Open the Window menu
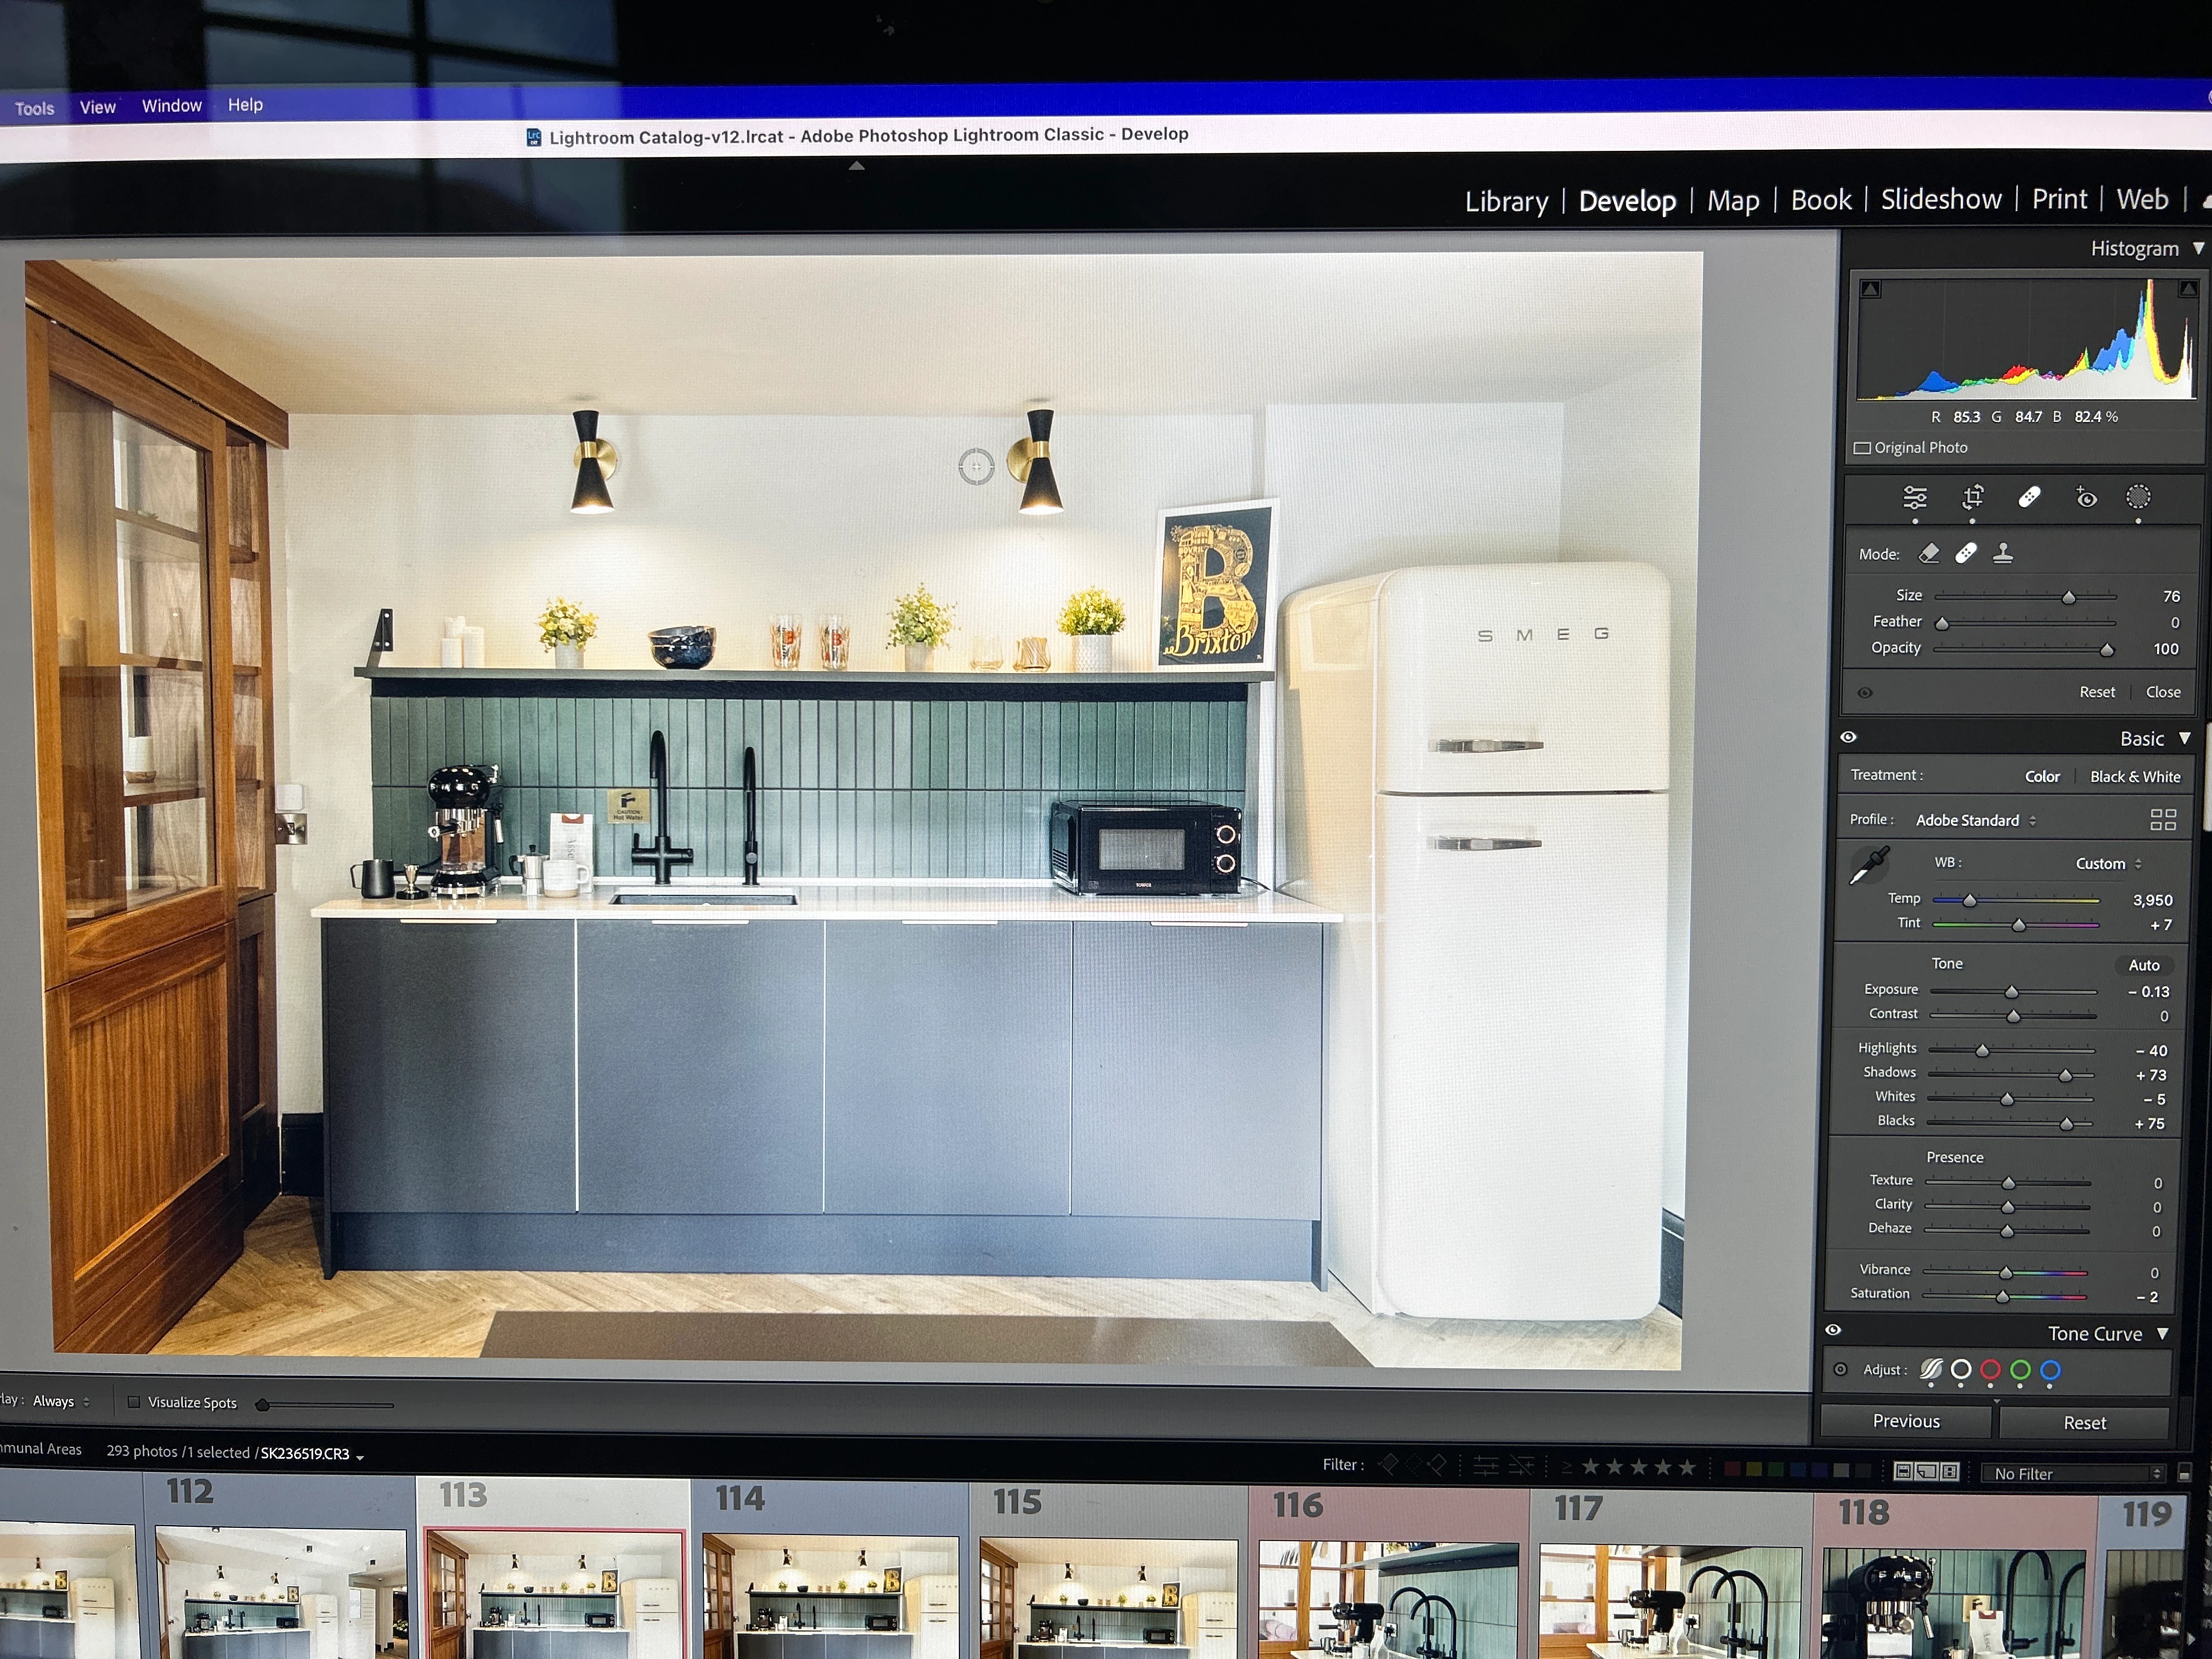 pyautogui.click(x=171, y=105)
